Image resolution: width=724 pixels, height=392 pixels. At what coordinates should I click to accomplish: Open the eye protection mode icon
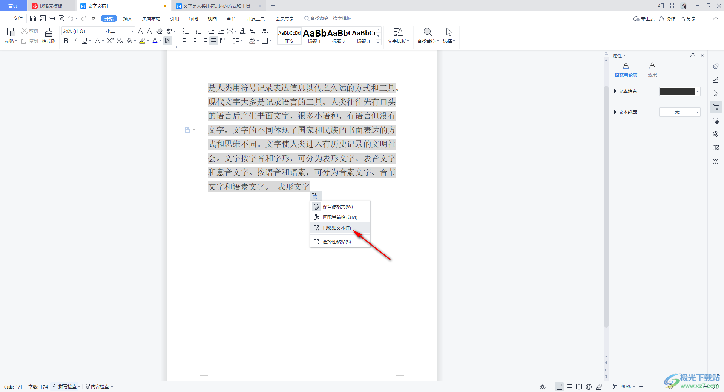(543, 387)
